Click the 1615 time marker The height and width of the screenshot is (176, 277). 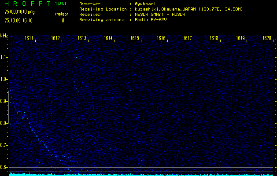pos(135,39)
